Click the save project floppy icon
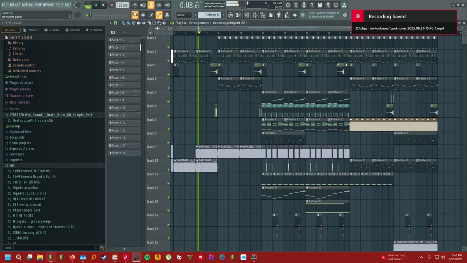467x263 pixels. 320,5
